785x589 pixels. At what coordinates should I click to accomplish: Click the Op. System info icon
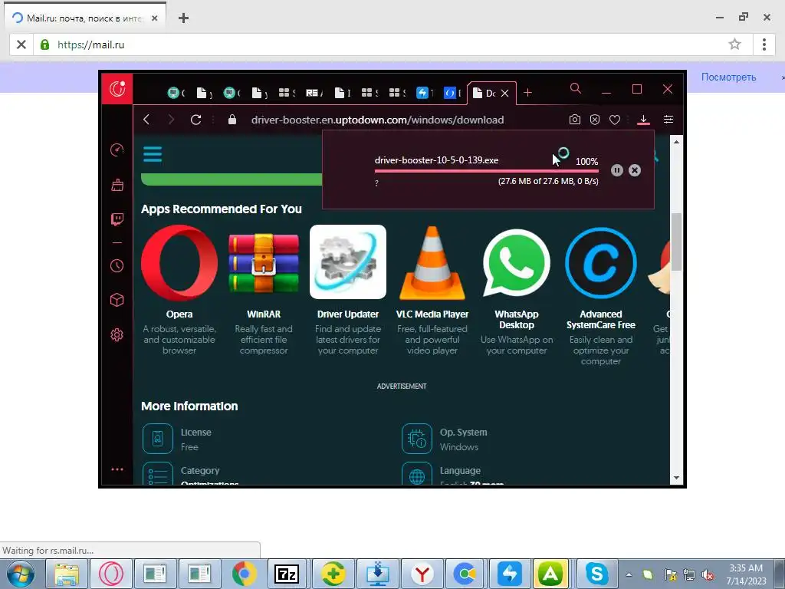[417, 439]
